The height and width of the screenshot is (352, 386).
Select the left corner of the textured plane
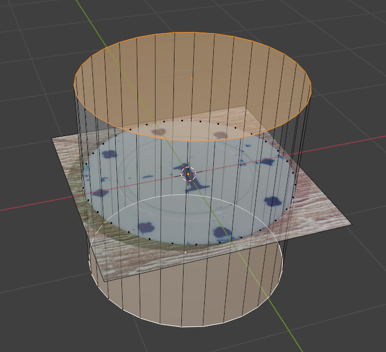[x=53, y=138]
